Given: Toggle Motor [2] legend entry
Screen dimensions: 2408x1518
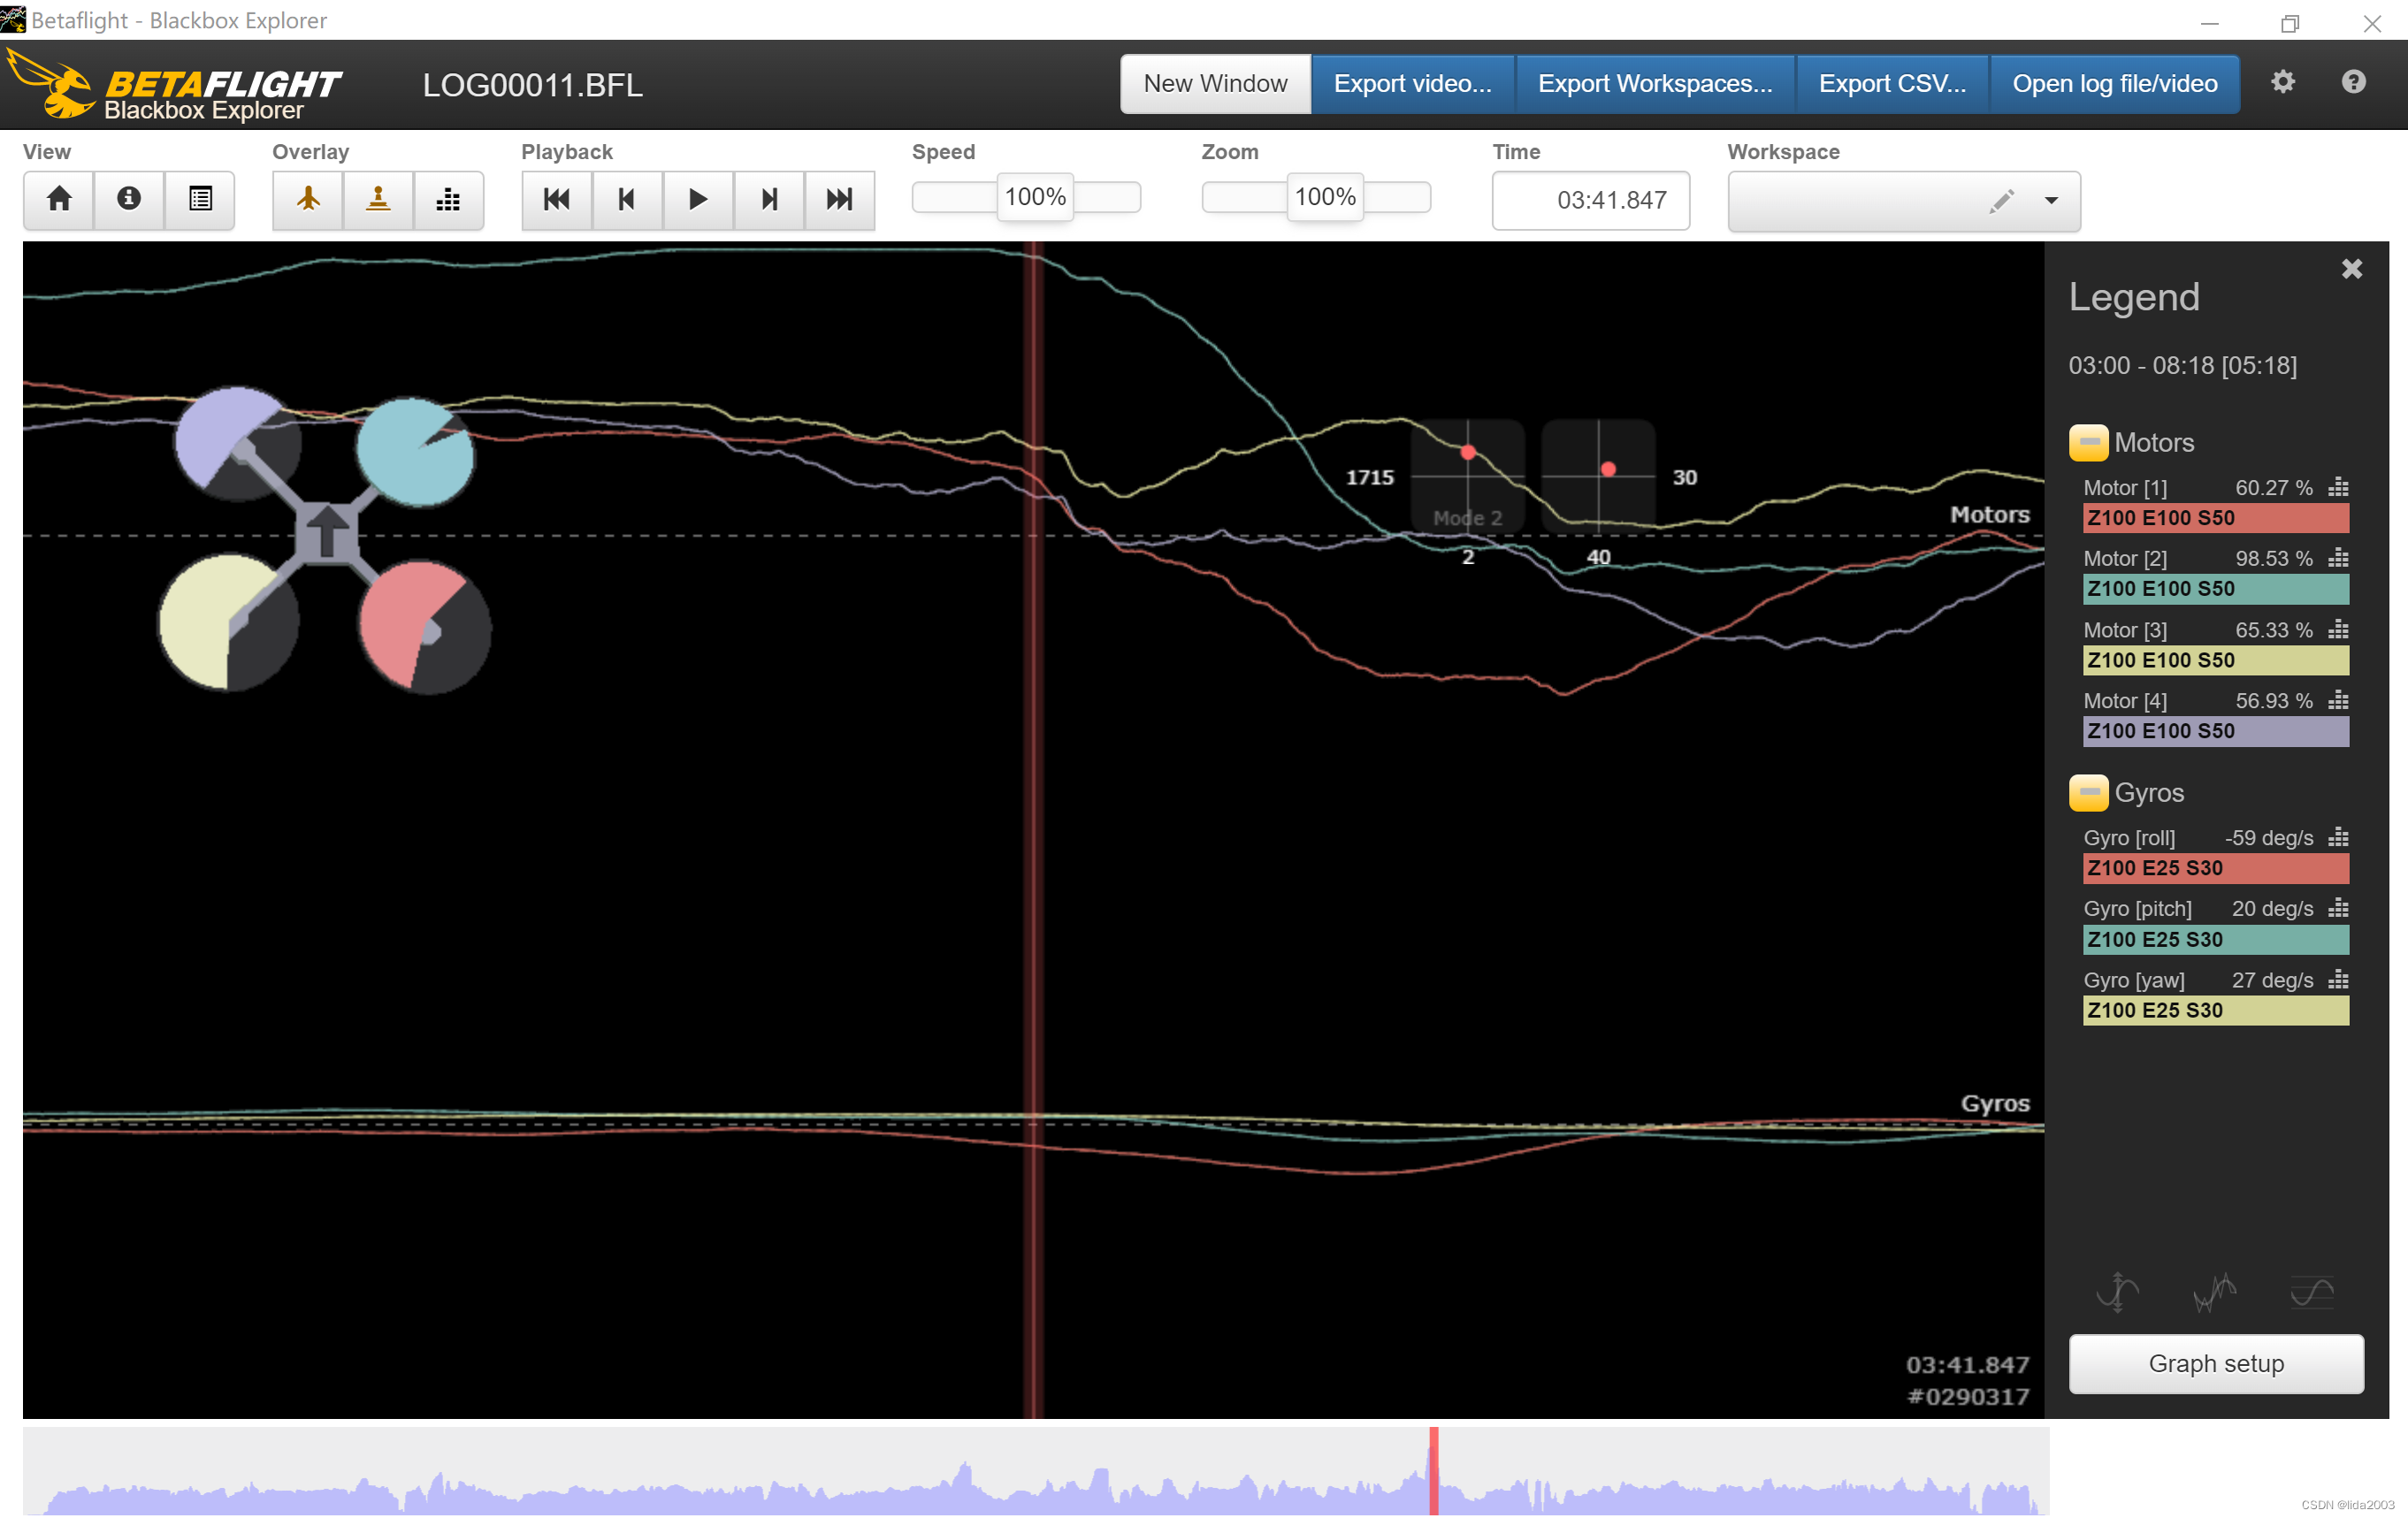Looking at the screenshot, I should 2125,559.
